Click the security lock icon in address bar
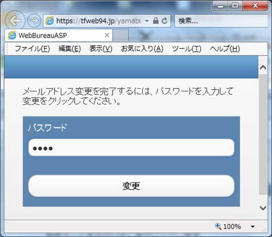The height and width of the screenshot is (237, 272). click(155, 20)
